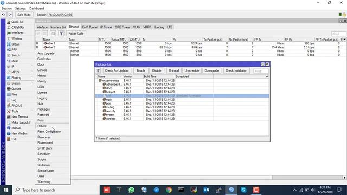Switch to the Interface List tab
The height and width of the screenshot is (195, 347).
(58, 27)
